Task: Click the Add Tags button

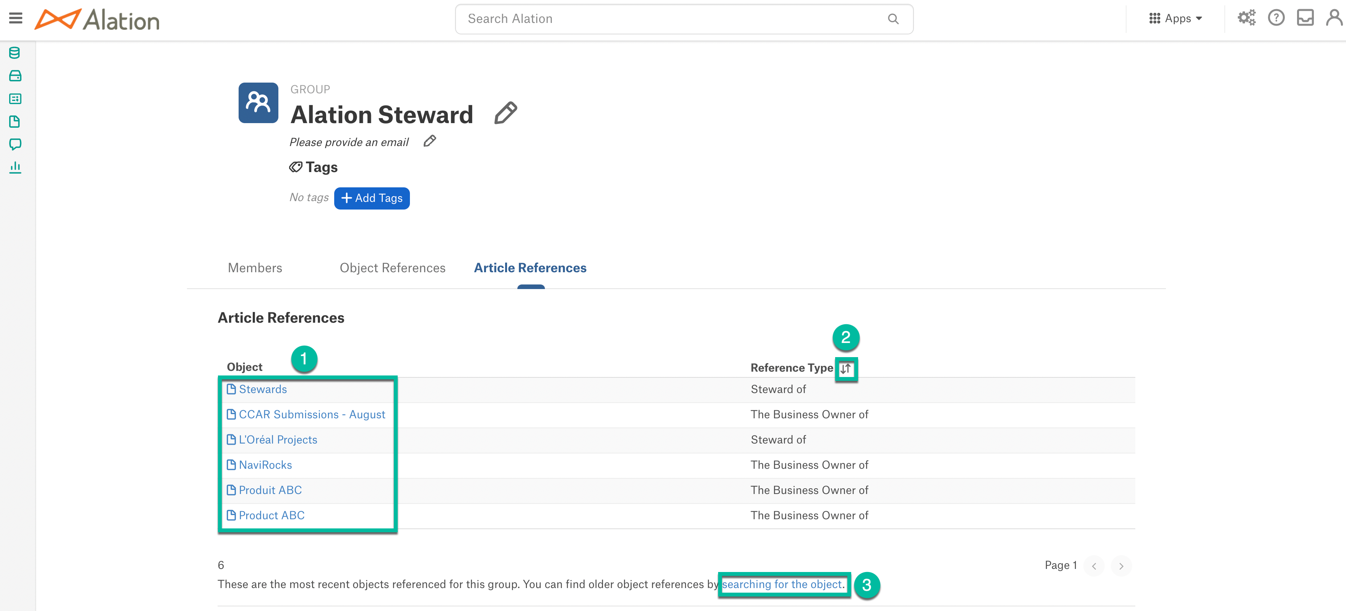Action: [x=372, y=198]
